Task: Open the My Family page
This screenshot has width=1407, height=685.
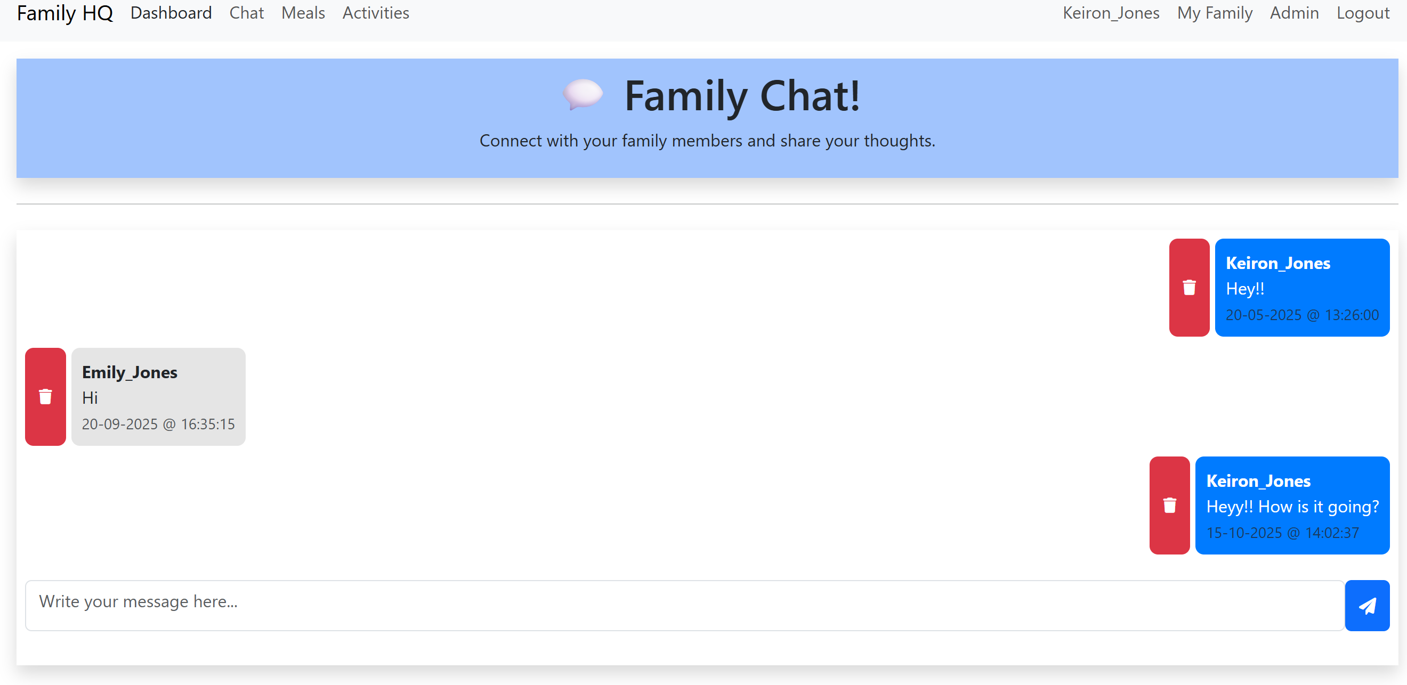Action: pos(1215,13)
